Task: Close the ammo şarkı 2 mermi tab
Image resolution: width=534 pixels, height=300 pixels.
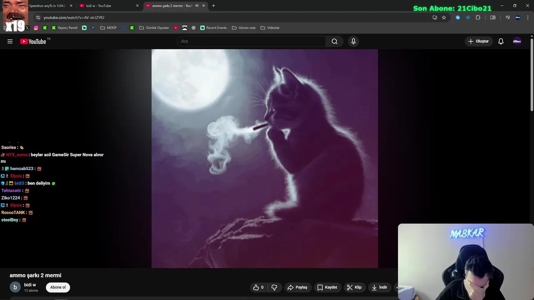Action: (x=204, y=6)
